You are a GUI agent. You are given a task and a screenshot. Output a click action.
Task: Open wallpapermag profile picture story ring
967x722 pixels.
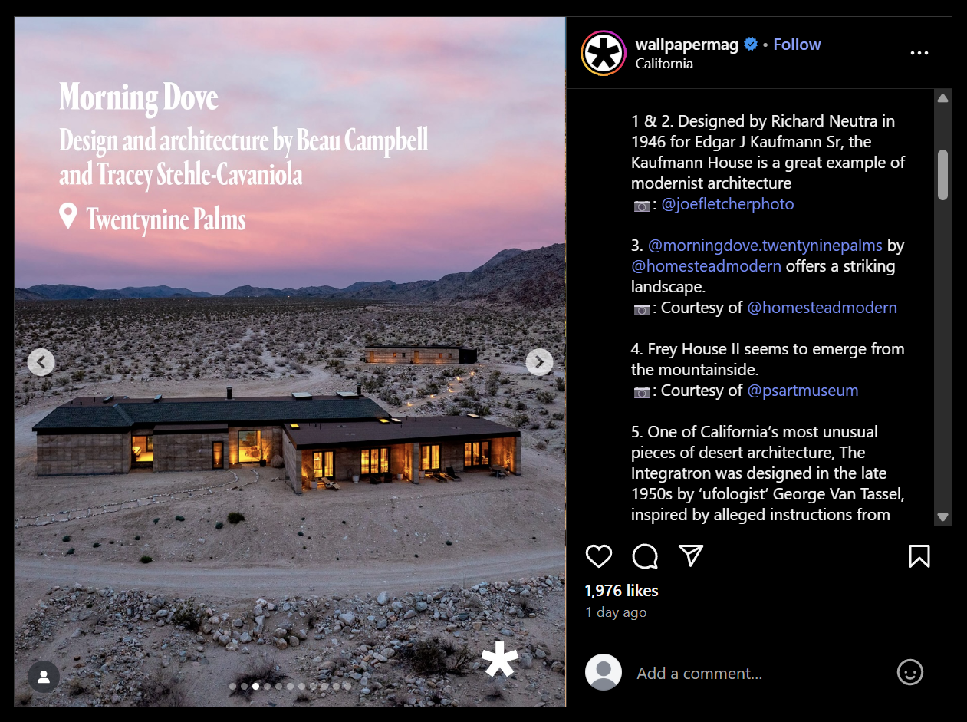604,53
